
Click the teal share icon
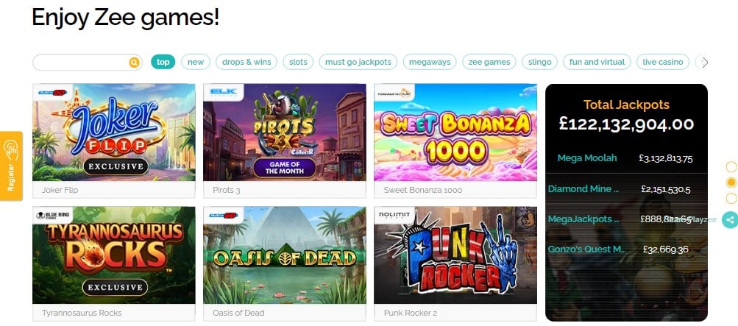(730, 219)
